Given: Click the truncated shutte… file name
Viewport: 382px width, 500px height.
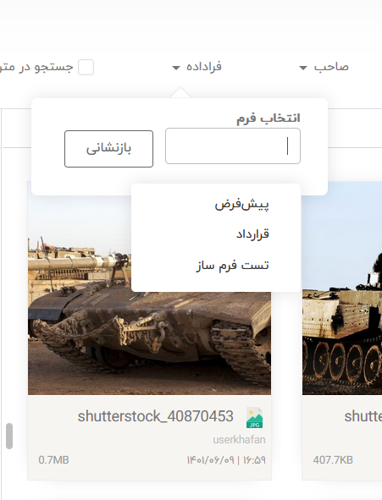Looking at the screenshot, I should coord(363,416).
